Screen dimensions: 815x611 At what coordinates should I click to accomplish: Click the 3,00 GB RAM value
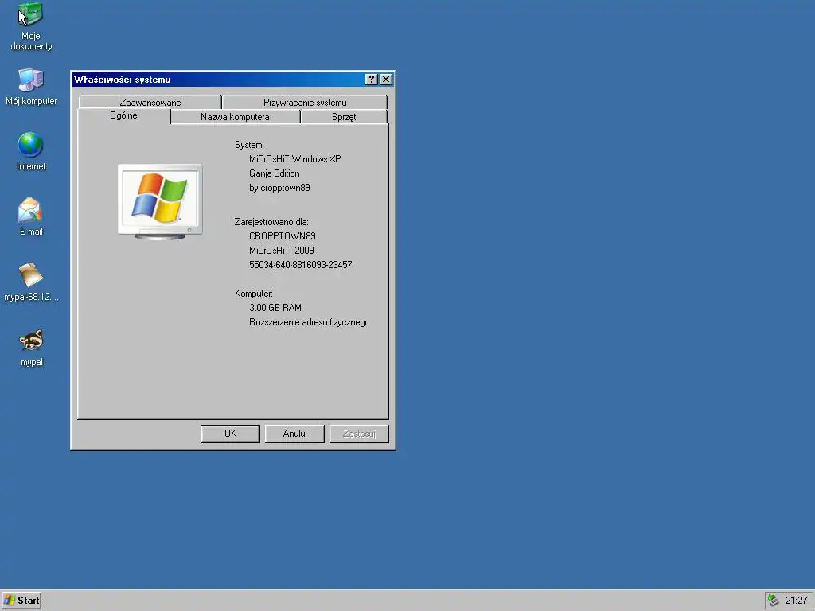click(275, 308)
